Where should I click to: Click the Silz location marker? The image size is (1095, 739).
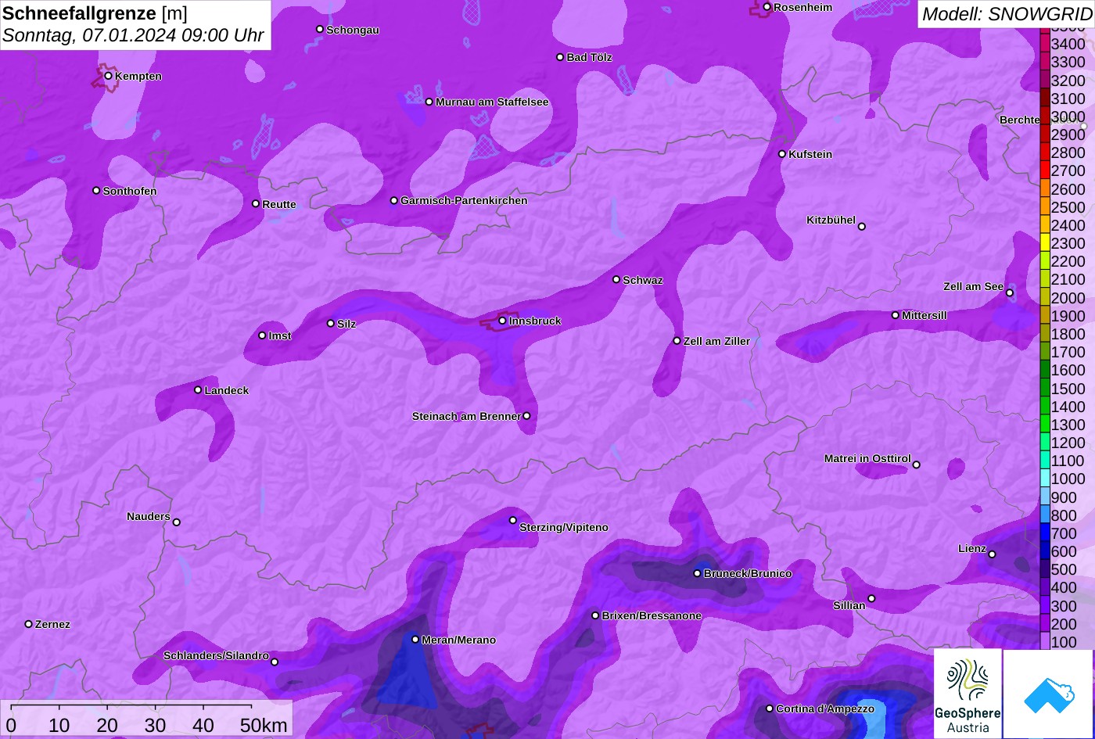point(330,323)
